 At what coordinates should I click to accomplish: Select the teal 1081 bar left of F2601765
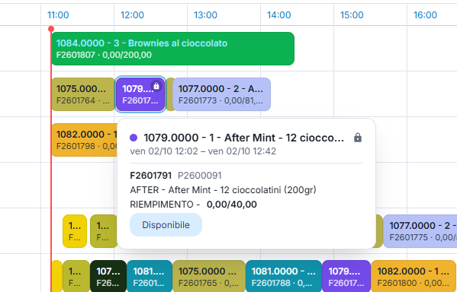click(x=150, y=276)
